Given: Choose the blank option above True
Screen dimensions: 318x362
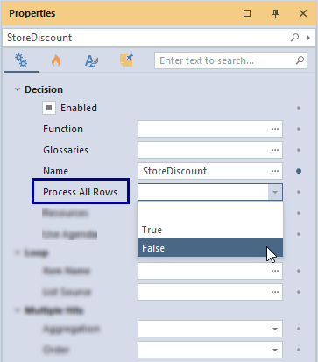Looking at the screenshot, I should 210,211.
